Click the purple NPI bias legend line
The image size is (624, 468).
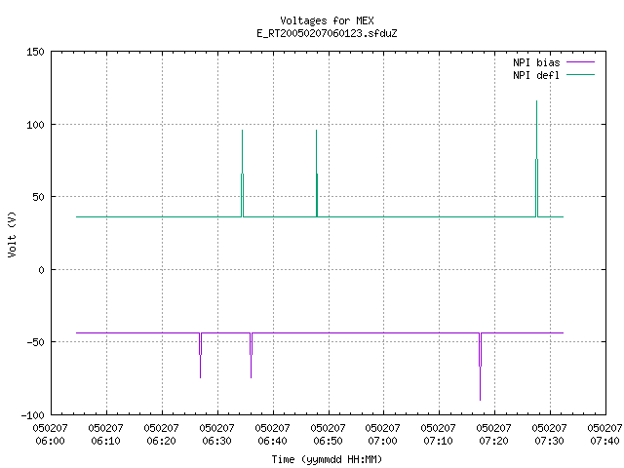(x=581, y=62)
